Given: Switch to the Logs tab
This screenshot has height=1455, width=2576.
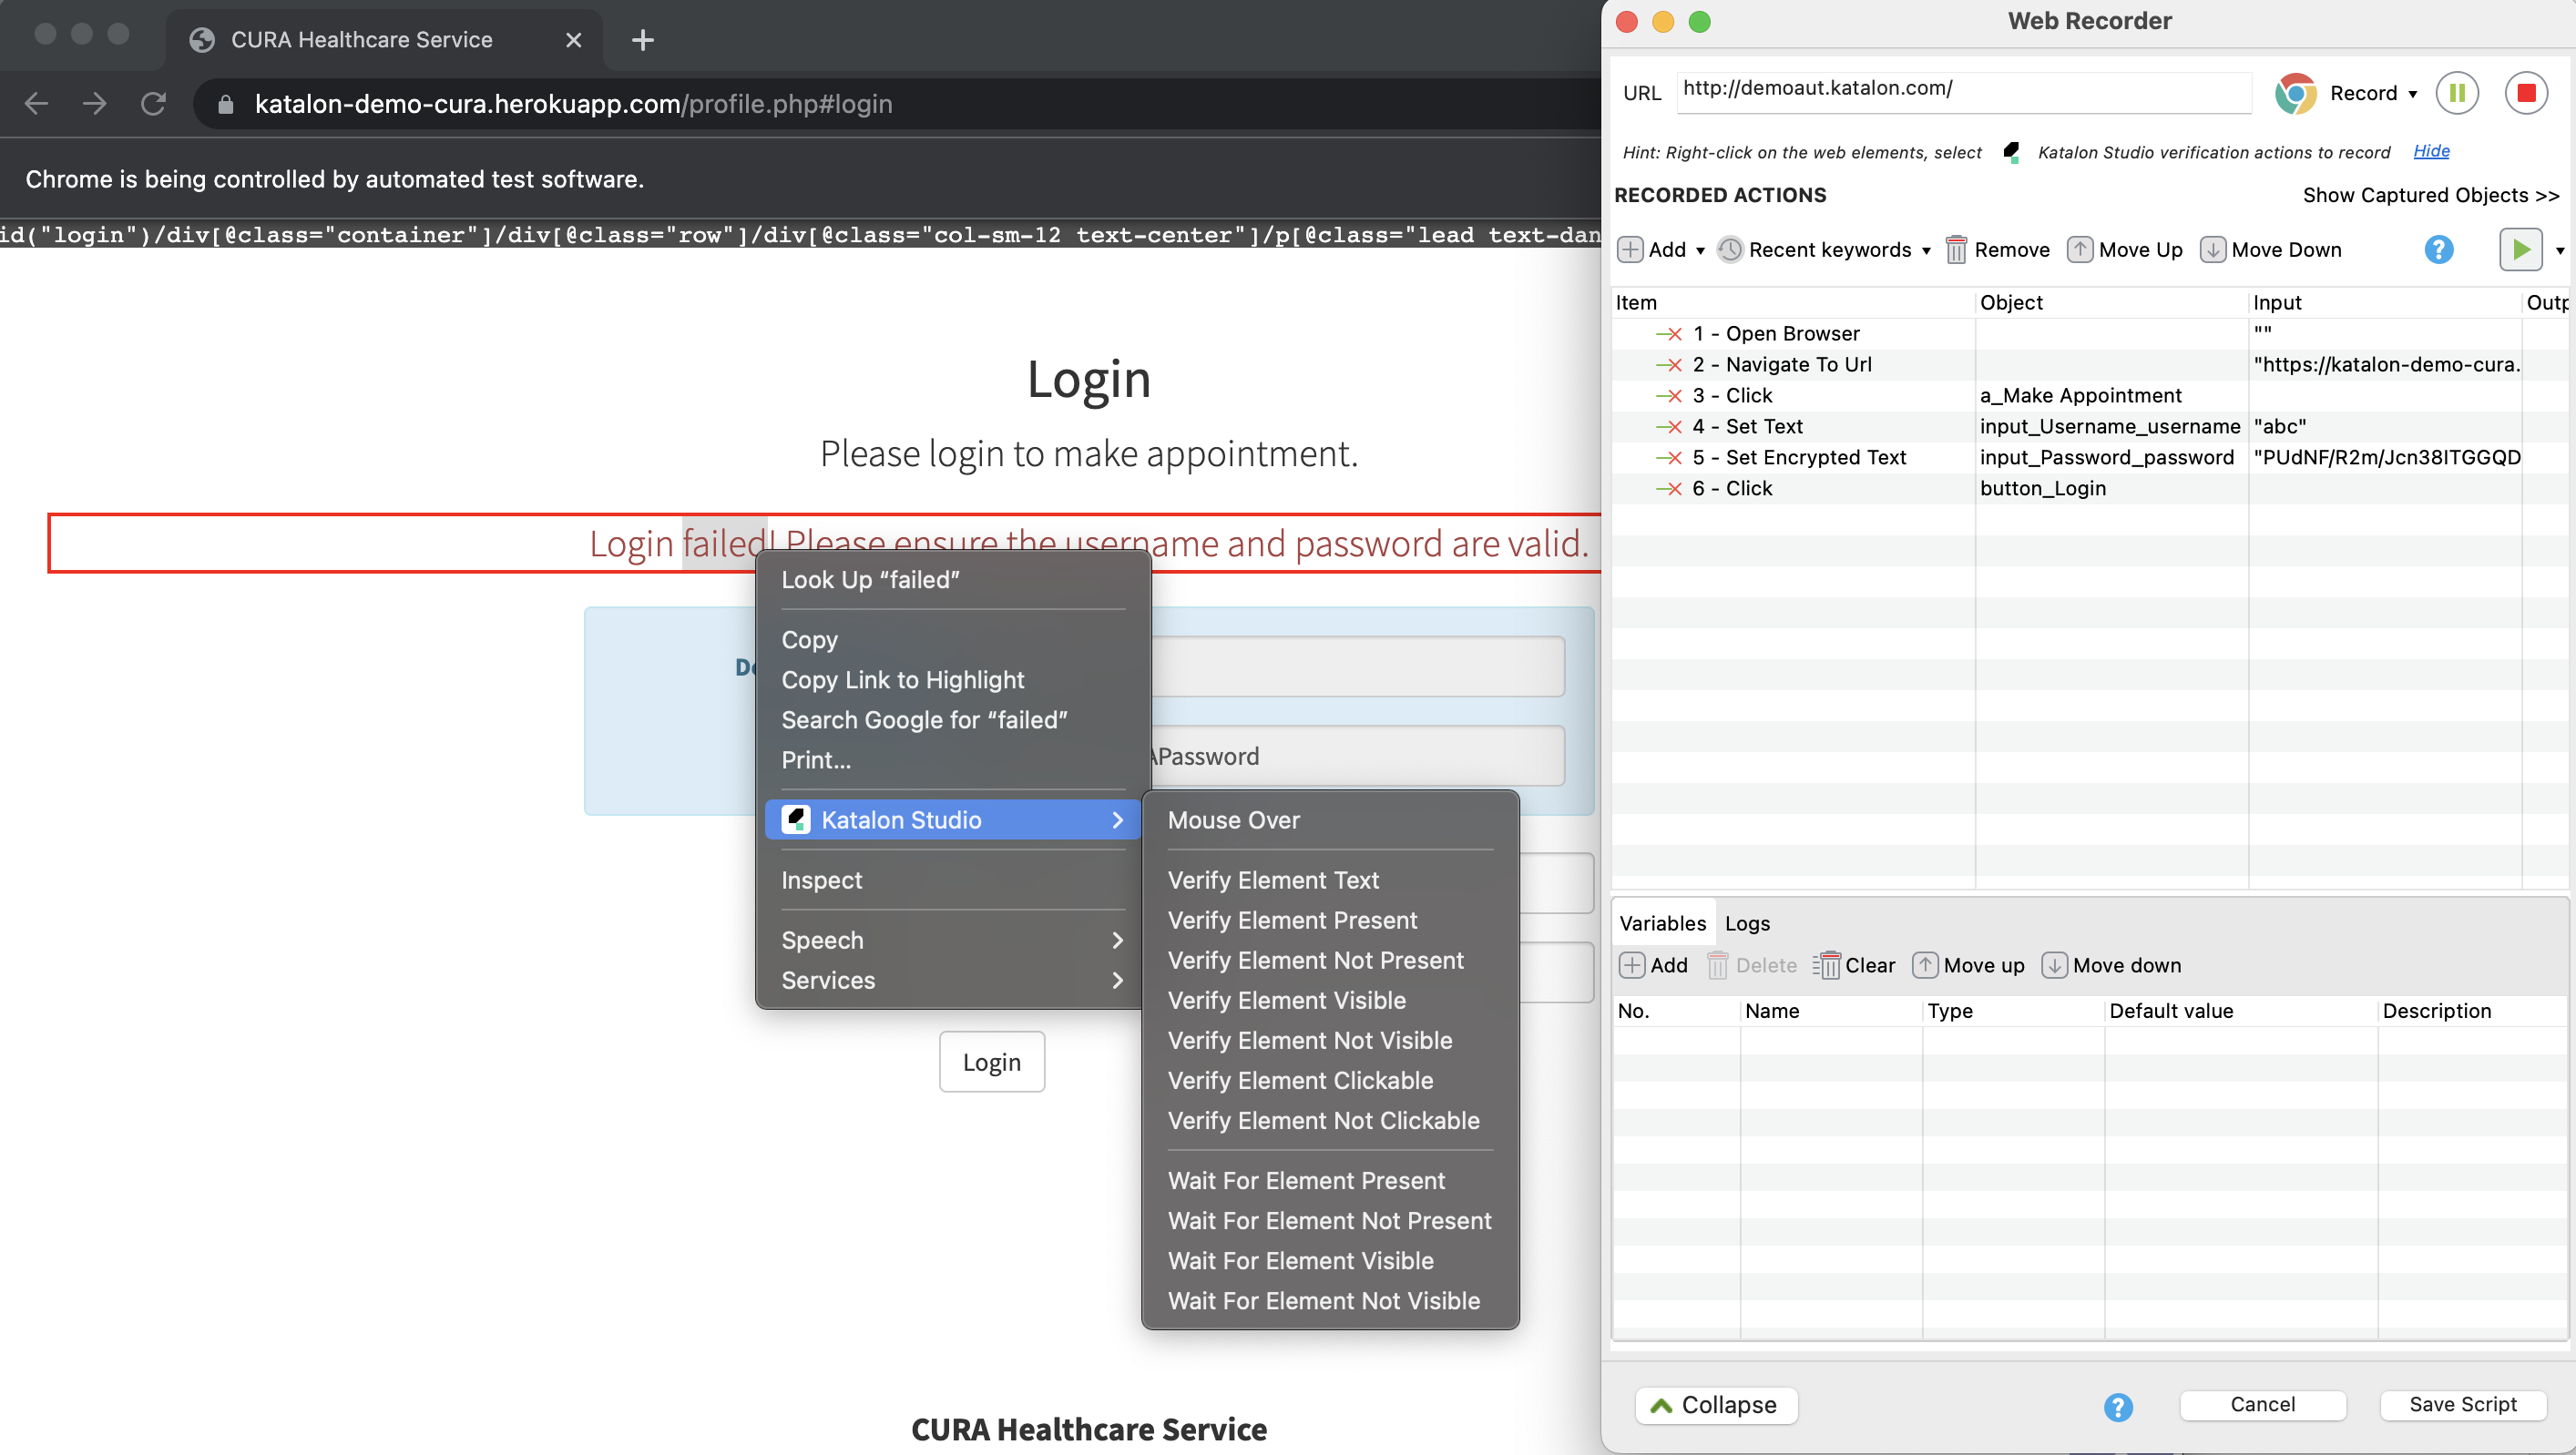Looking at the screenshot, I should point(1748,921).
